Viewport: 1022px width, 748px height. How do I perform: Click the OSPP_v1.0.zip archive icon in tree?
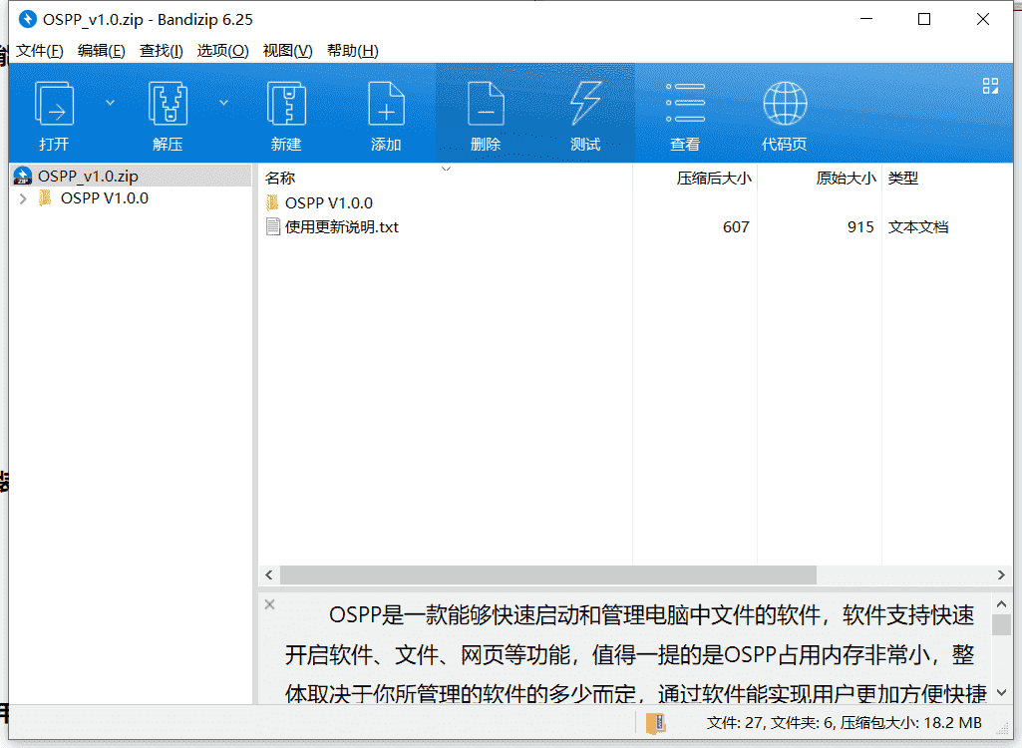click(x=23, y=177)
